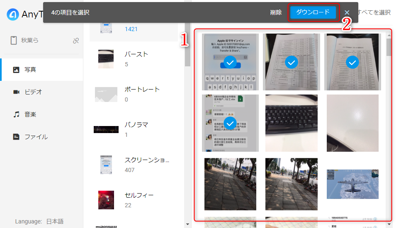Uncheck the document photo showing an open book edge
The height and width of the screenshot is (228, 401).
coord(352,62)
